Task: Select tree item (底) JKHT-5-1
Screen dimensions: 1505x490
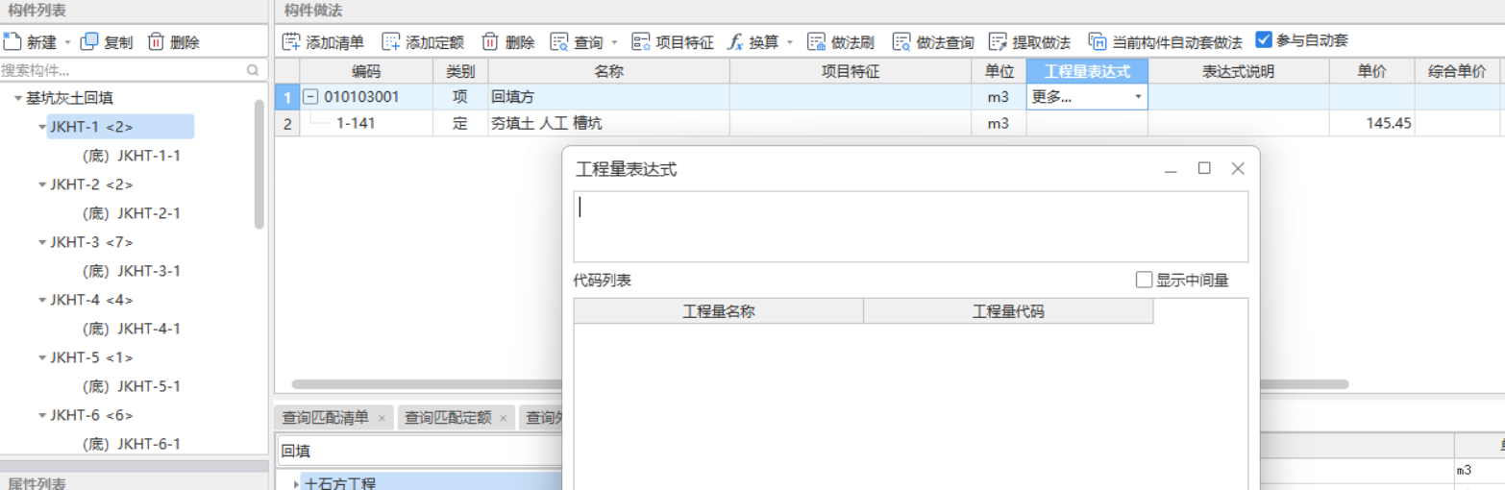Action: 133,386
